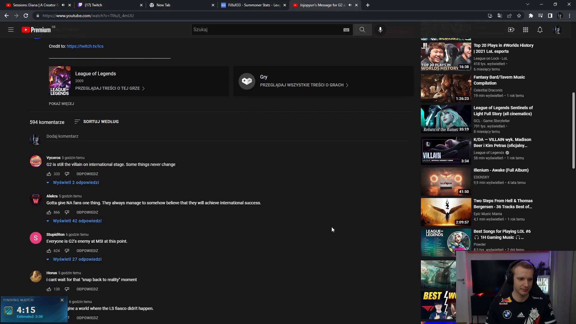576x324 pixels.
Task: Open the YouTube hamburger guide menu
Action: tap(11, 30)
